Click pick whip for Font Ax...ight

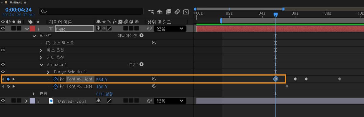click(154, 79)
